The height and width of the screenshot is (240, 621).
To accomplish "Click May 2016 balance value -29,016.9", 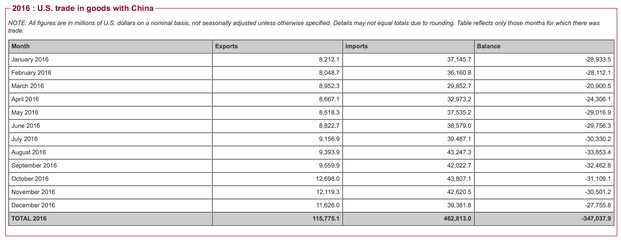I will click(x=598, y=113).
